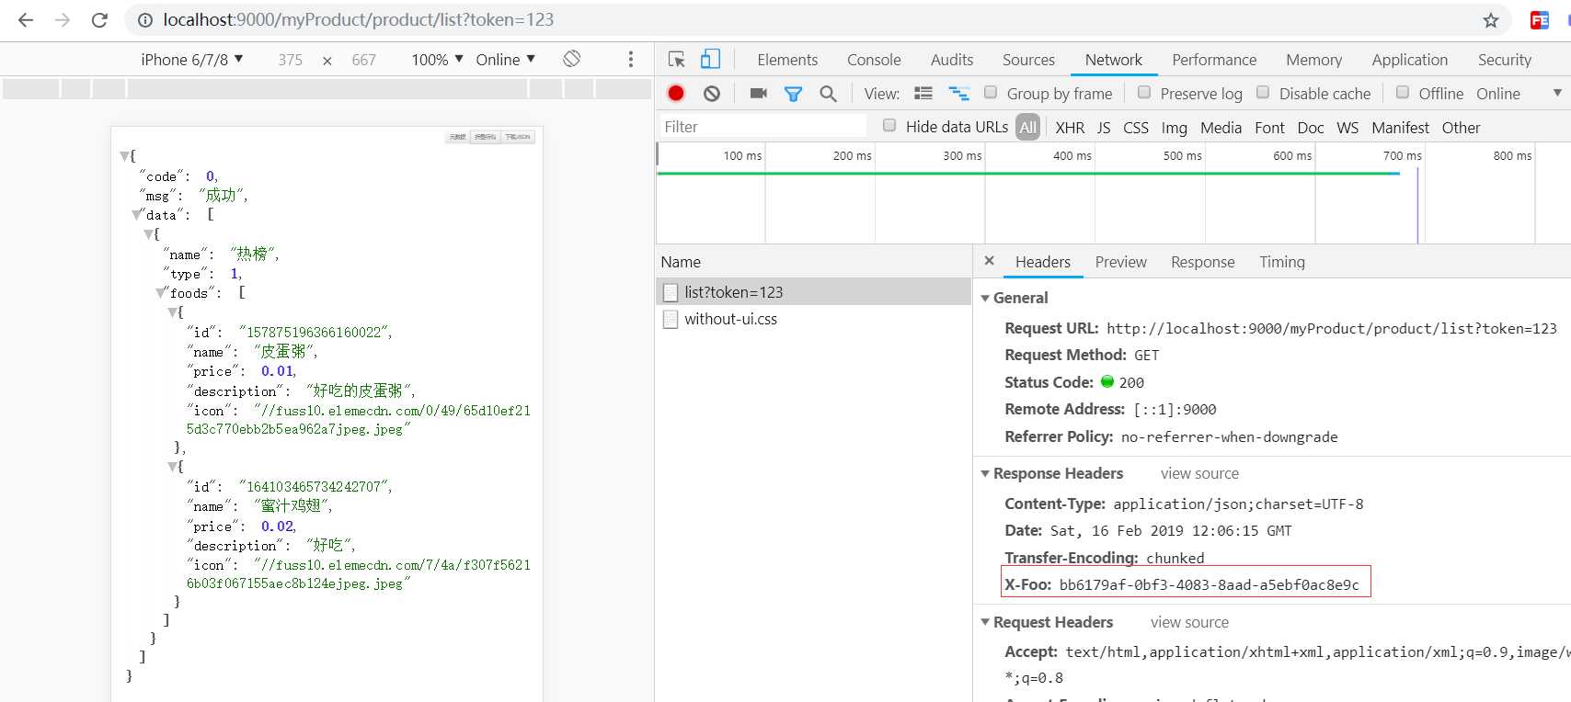The width and height of the screenshot is (1571, 702).
Task: Open the FE extension icon
Action: click(x=1540, y=20)
